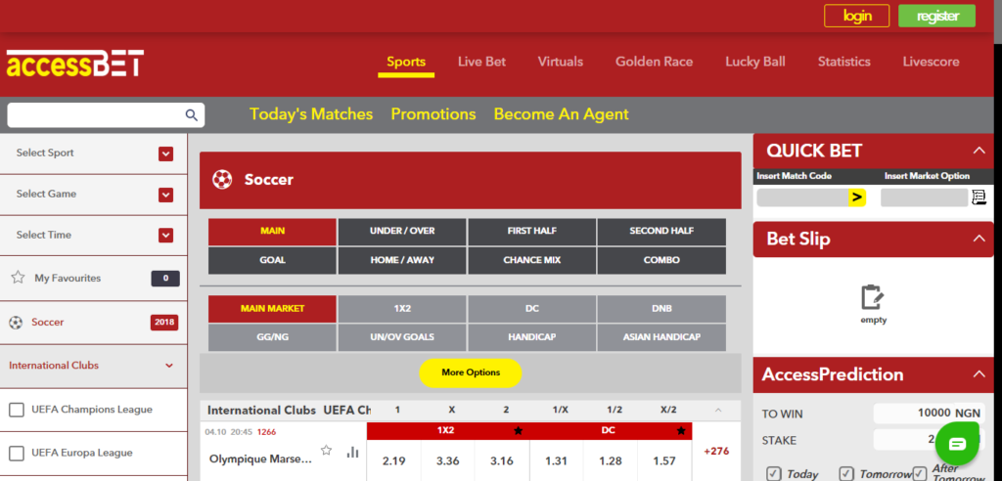
Task: Click the Insert Market Option field
Action: tap(924, 198)
